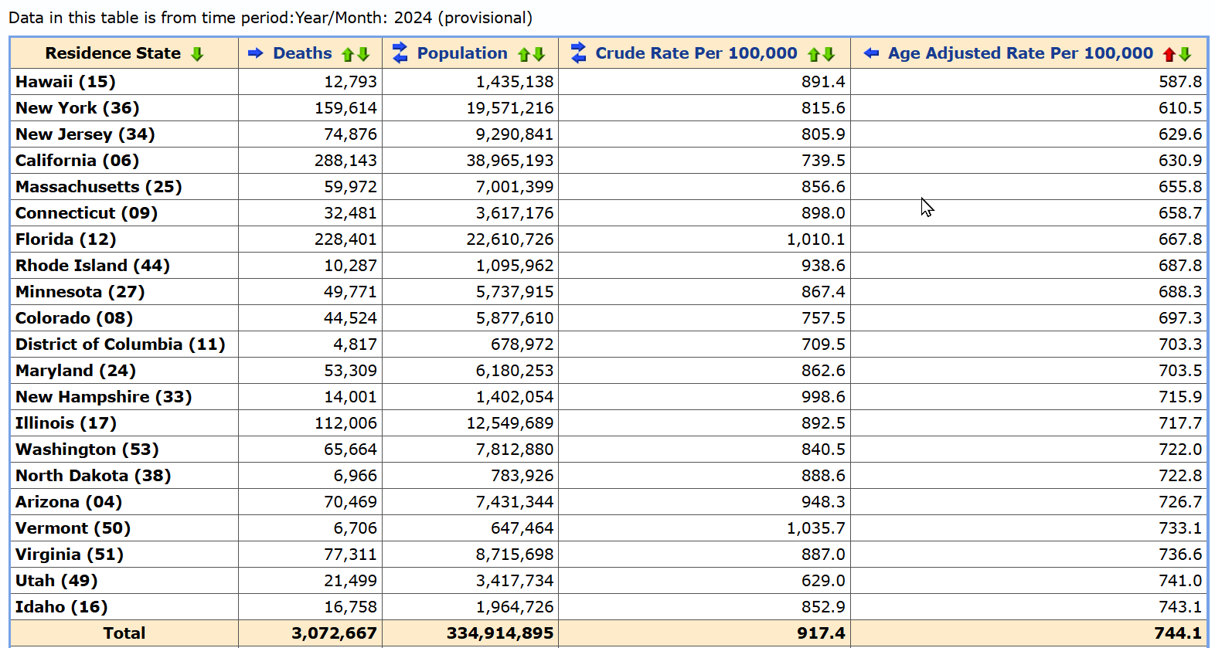Click Age Adjusted Rate Per 100,000 header
1215x648 pixels.
click(1020, 53)
